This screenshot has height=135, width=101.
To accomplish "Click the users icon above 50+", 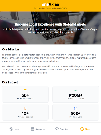I will [x=25, y=90].
